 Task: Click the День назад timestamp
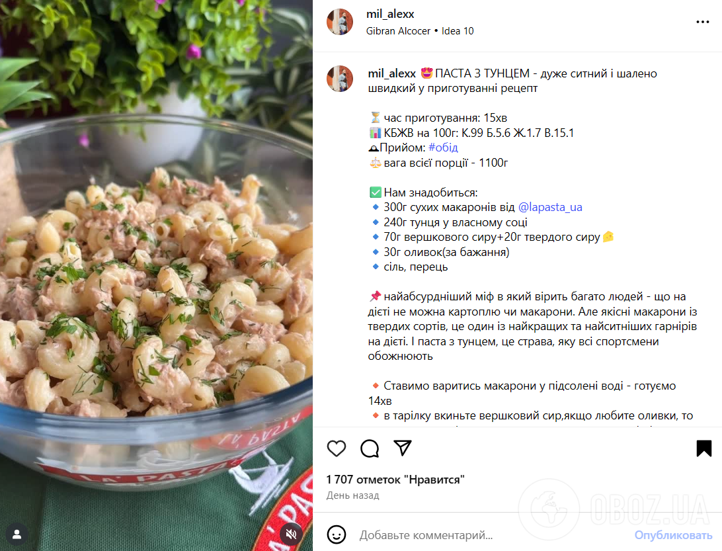point(352,495)
